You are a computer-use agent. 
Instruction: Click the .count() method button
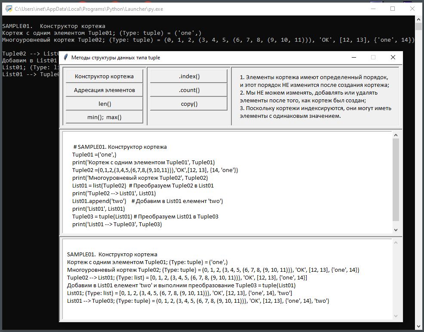coord(189,90)
